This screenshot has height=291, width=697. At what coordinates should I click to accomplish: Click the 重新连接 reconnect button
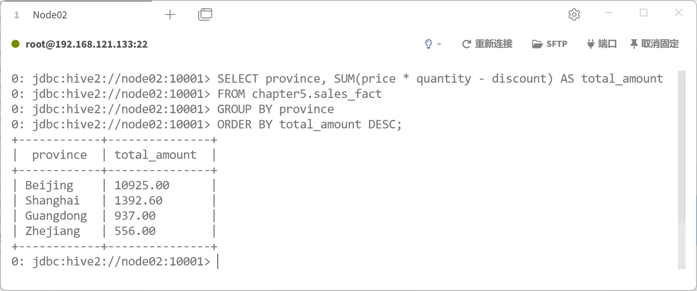pos(487,44)
